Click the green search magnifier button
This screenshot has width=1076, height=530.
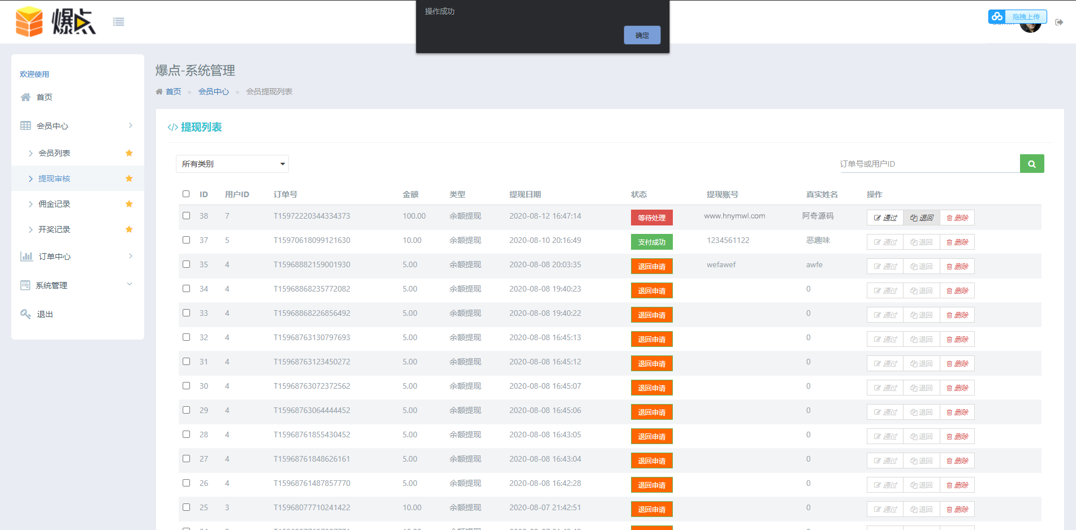tap(1031, 164)
